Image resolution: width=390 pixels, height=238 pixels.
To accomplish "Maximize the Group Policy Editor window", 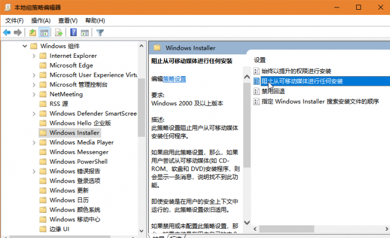I will tap(359, 7).
